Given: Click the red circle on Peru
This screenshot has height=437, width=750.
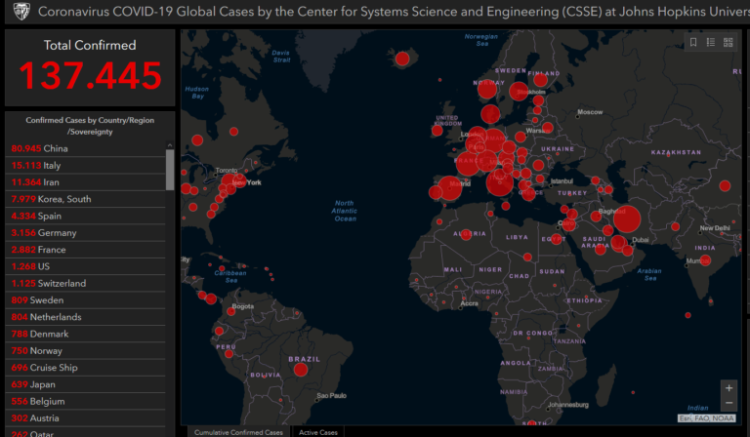Looking at the screenshot, I should coord(229,354).
